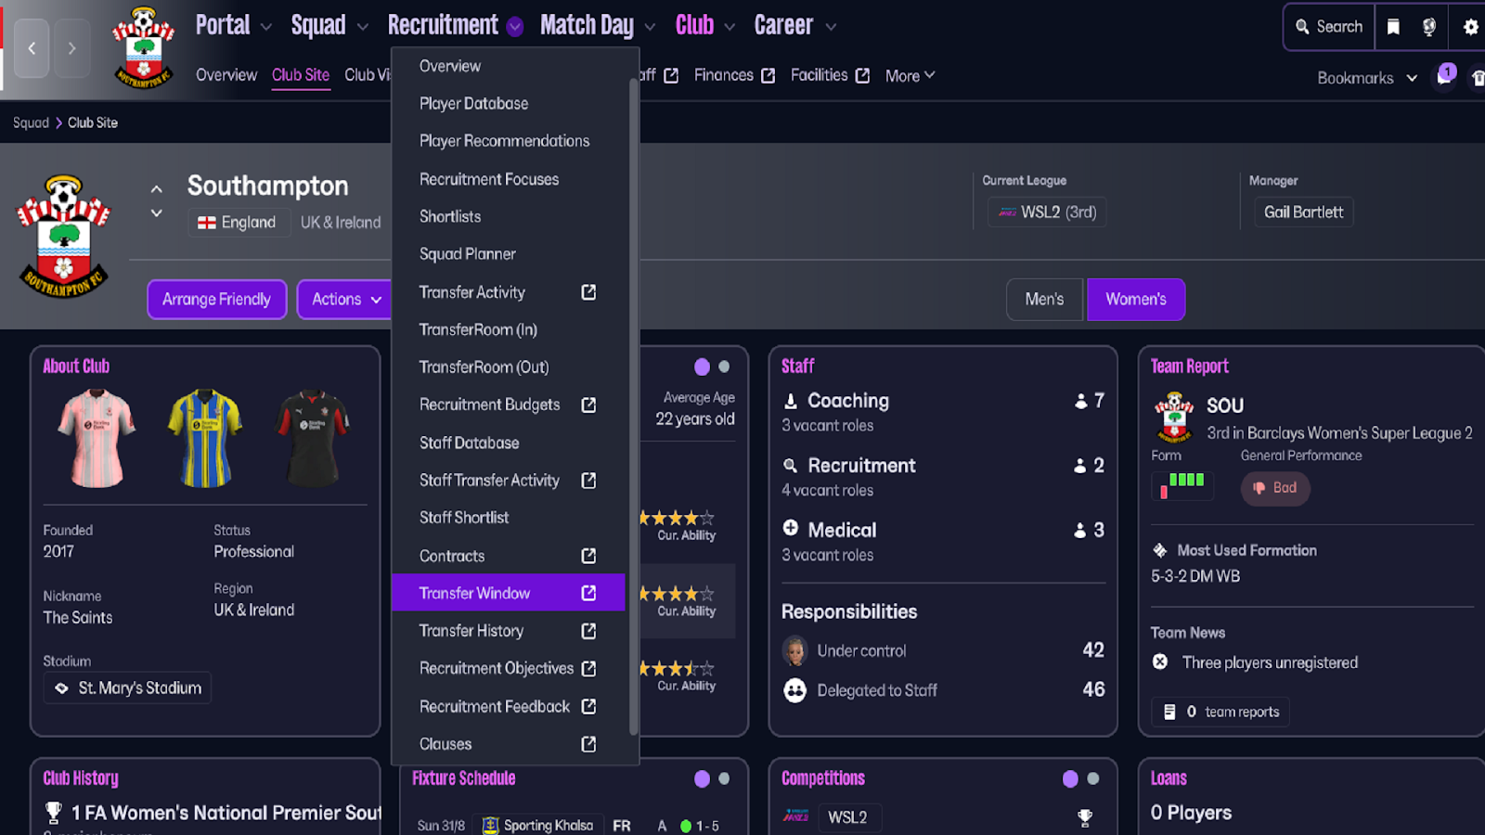Select the Women's team toggle
Viewport: 1485px width, 835px height.
click(x=1135, y=299)
